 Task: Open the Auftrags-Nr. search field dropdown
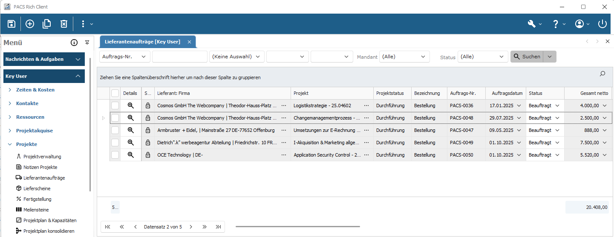click(124, 57)
